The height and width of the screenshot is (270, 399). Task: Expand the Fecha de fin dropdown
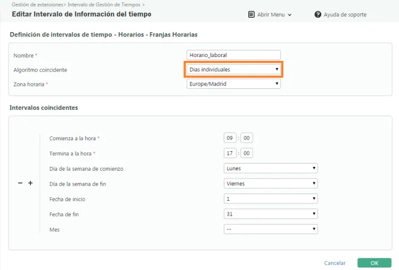[270, 213]
